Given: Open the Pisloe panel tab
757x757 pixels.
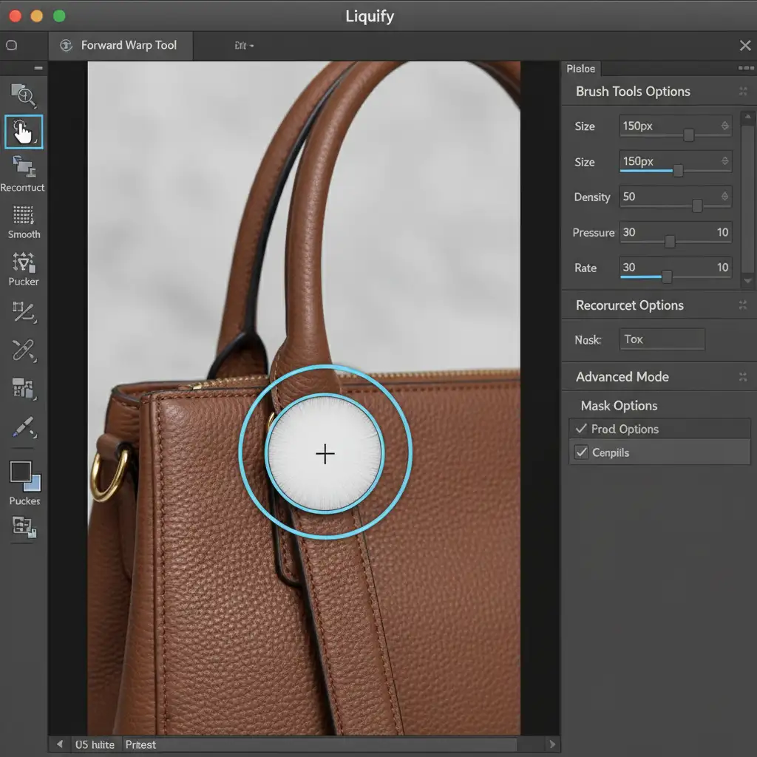Looking at the screenshot, I should pos(581,69).
